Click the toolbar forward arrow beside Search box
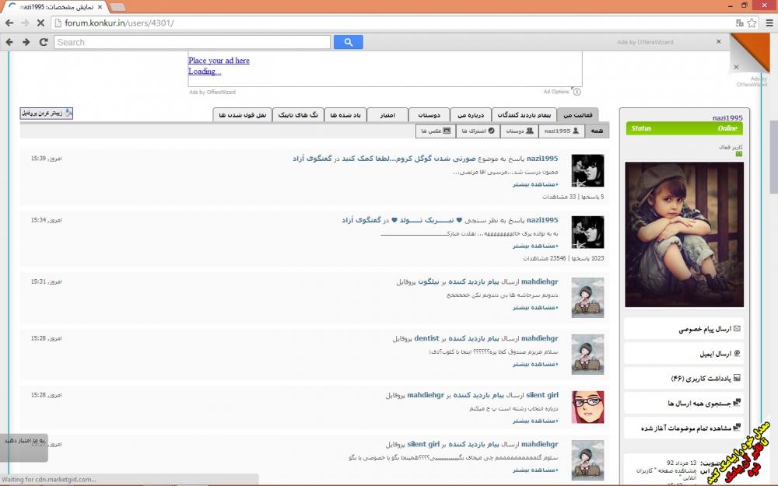The width and height of the screenshot is (778, 486). (x=26, y=42)
